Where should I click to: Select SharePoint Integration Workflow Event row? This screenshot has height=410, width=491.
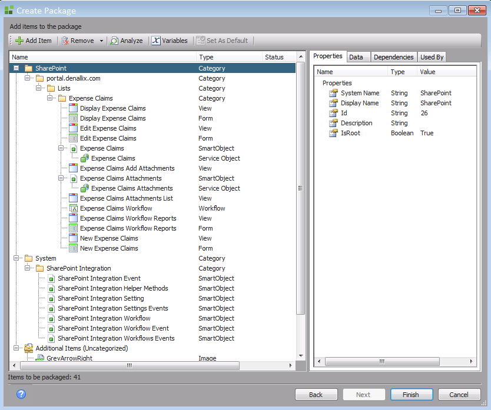[x=113, y=328]
